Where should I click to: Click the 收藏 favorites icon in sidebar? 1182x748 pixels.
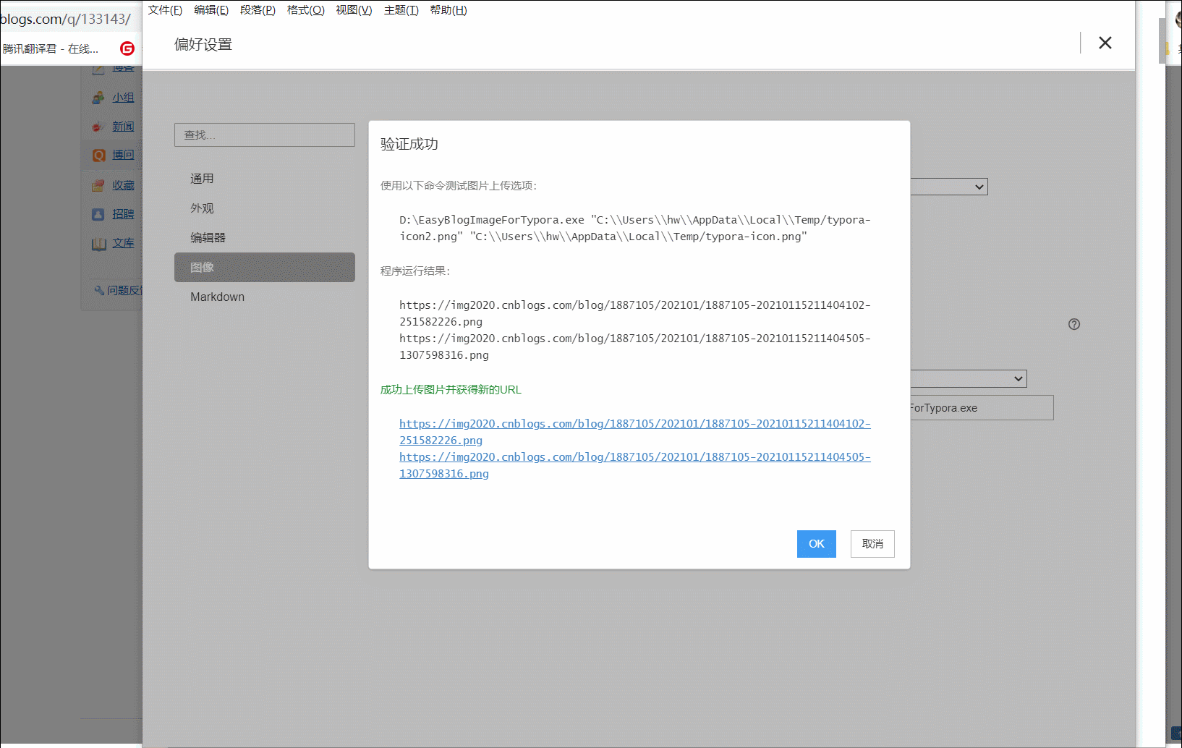pyautogui.click(x=98, y=185)
